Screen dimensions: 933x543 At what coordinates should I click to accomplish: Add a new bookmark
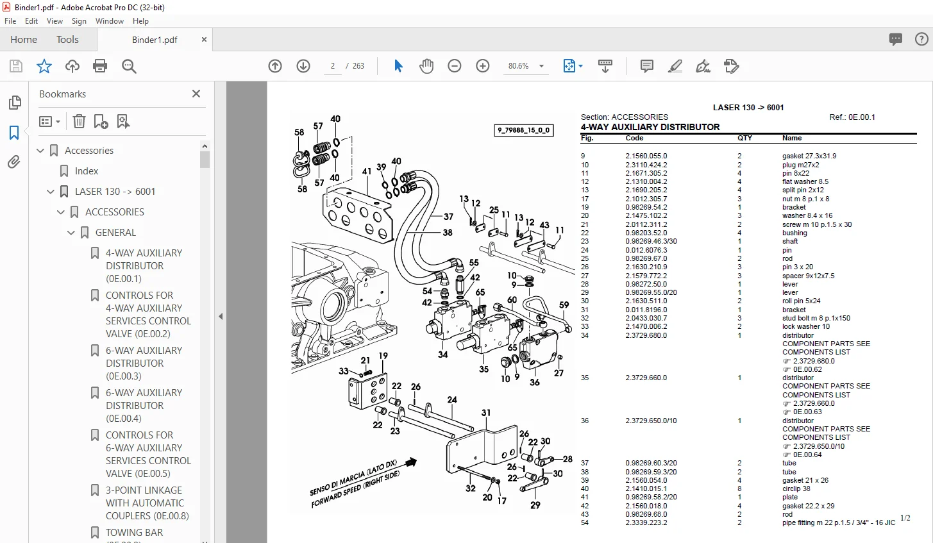101,121
